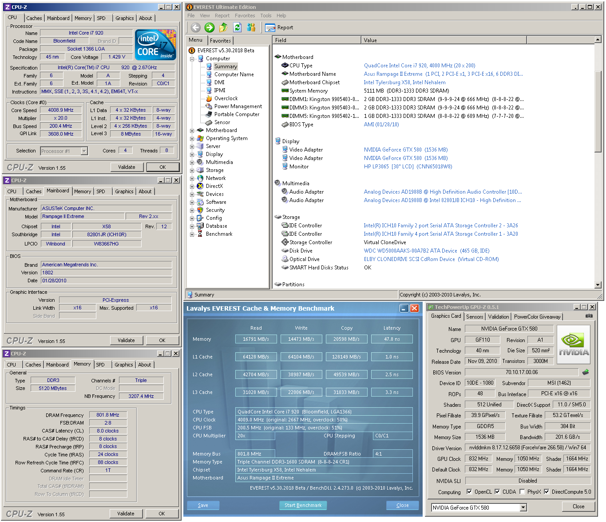
Task: Click the EVEREST users toolbar icon
Action: (251, 27)
